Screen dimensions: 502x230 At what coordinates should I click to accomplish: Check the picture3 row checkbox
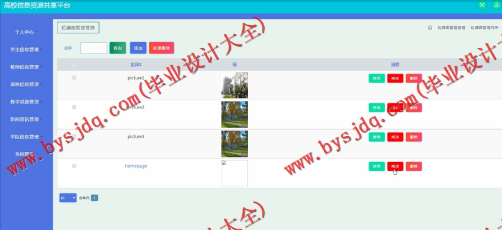(74, 137)
